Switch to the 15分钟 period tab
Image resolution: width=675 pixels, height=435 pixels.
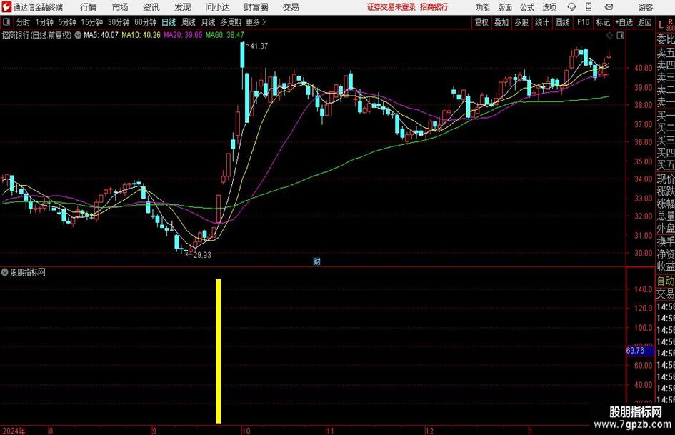coord(92,22)
